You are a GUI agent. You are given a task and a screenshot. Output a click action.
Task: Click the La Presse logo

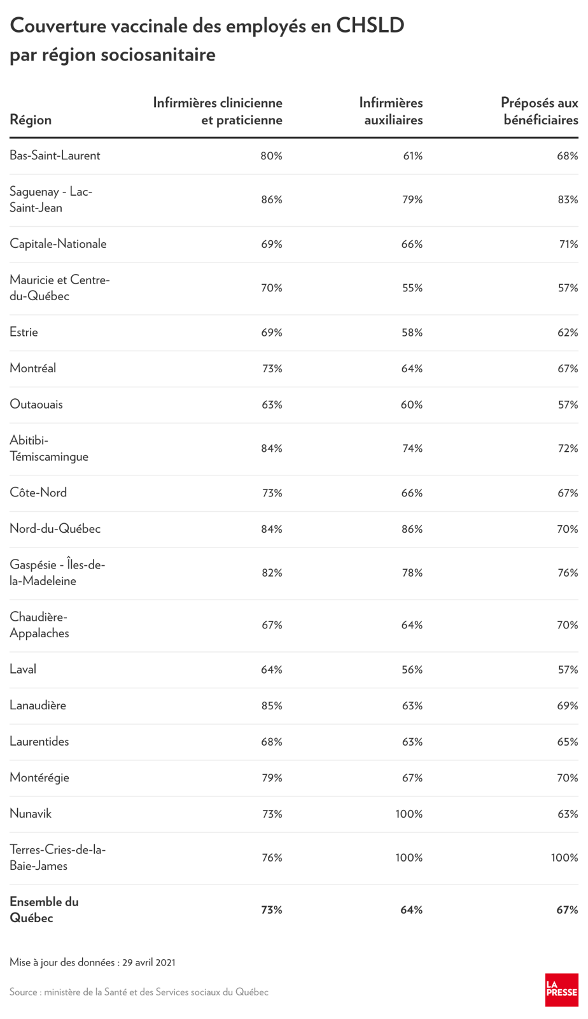pos(561,989)
